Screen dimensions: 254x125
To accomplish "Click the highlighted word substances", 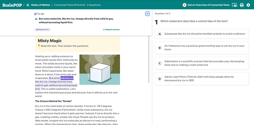I will (x=67, y=78).
